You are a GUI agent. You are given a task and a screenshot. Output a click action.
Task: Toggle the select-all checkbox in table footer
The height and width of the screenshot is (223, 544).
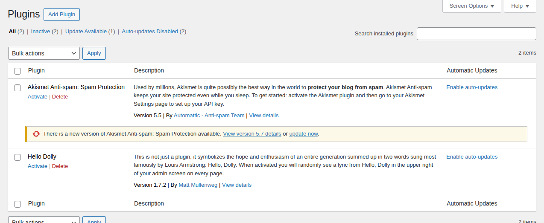click(18, 204)
